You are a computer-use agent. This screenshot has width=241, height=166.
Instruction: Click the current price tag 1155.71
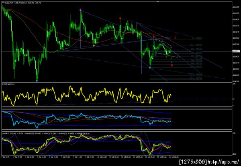point(236,51)
